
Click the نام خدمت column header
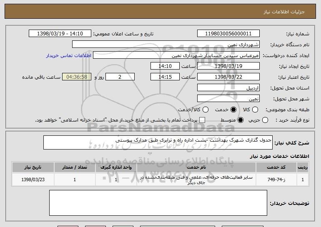click(x=196, y=167)
